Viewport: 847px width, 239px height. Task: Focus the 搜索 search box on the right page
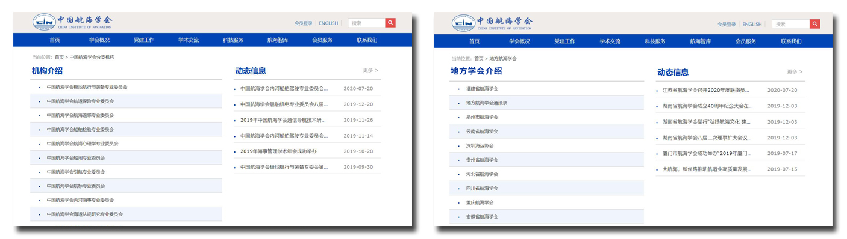792,24
